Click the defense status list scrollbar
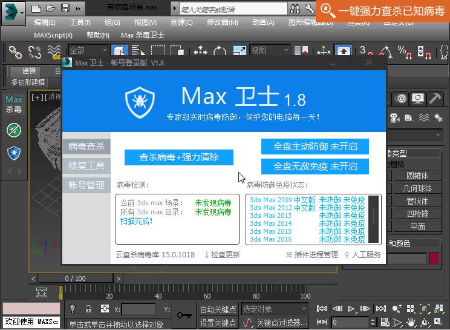The image size is (450, 330). pos(373,219)
